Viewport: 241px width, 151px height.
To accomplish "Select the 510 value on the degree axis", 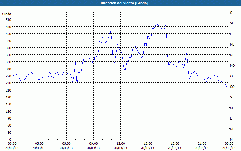I will coord(9,20).
